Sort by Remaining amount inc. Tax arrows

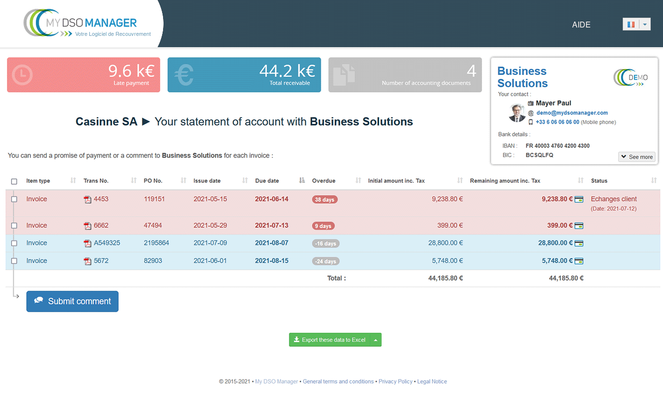coord(581,181)
